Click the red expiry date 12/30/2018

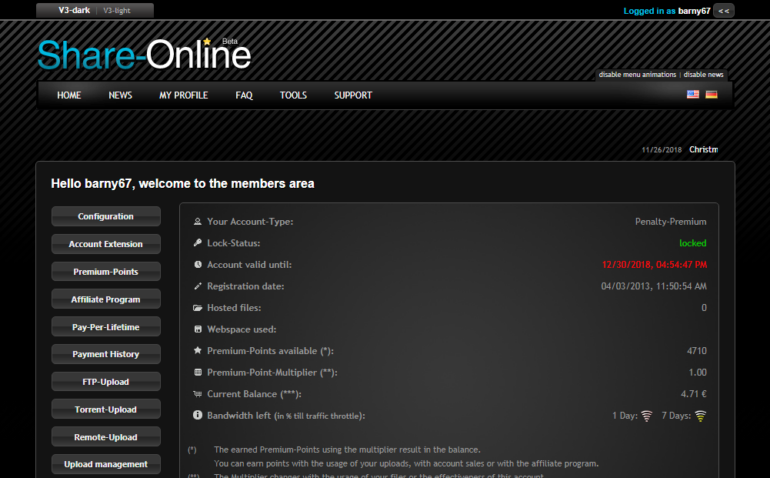(x=654, y=264)
